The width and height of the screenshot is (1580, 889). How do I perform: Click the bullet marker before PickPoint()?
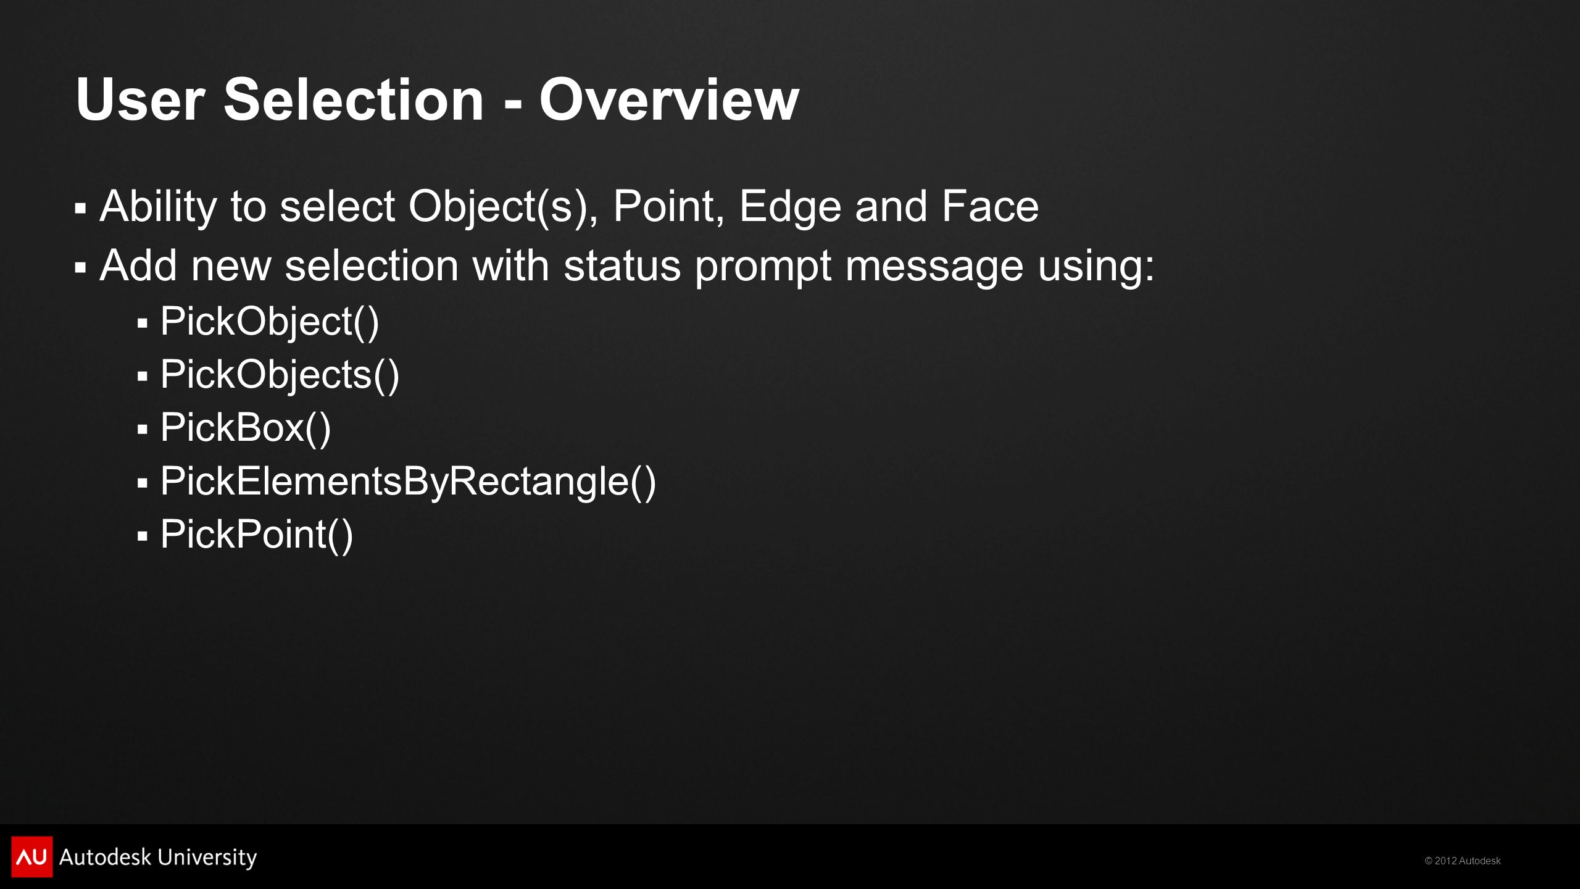(143, 536)
